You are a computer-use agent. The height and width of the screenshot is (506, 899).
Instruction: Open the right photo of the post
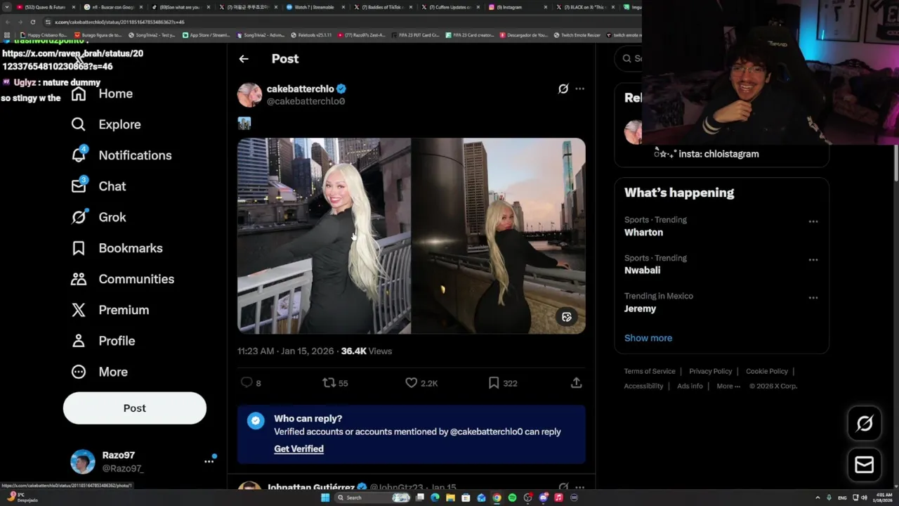point(499,235)
